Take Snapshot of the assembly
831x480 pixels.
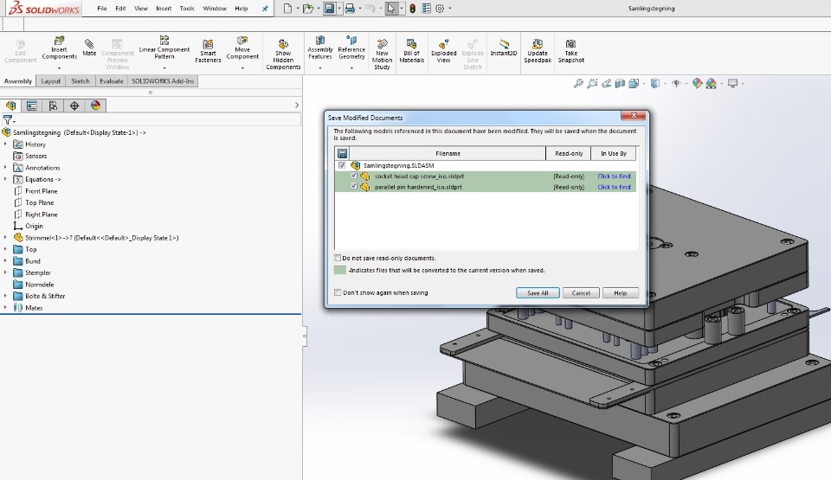point(570,51)
